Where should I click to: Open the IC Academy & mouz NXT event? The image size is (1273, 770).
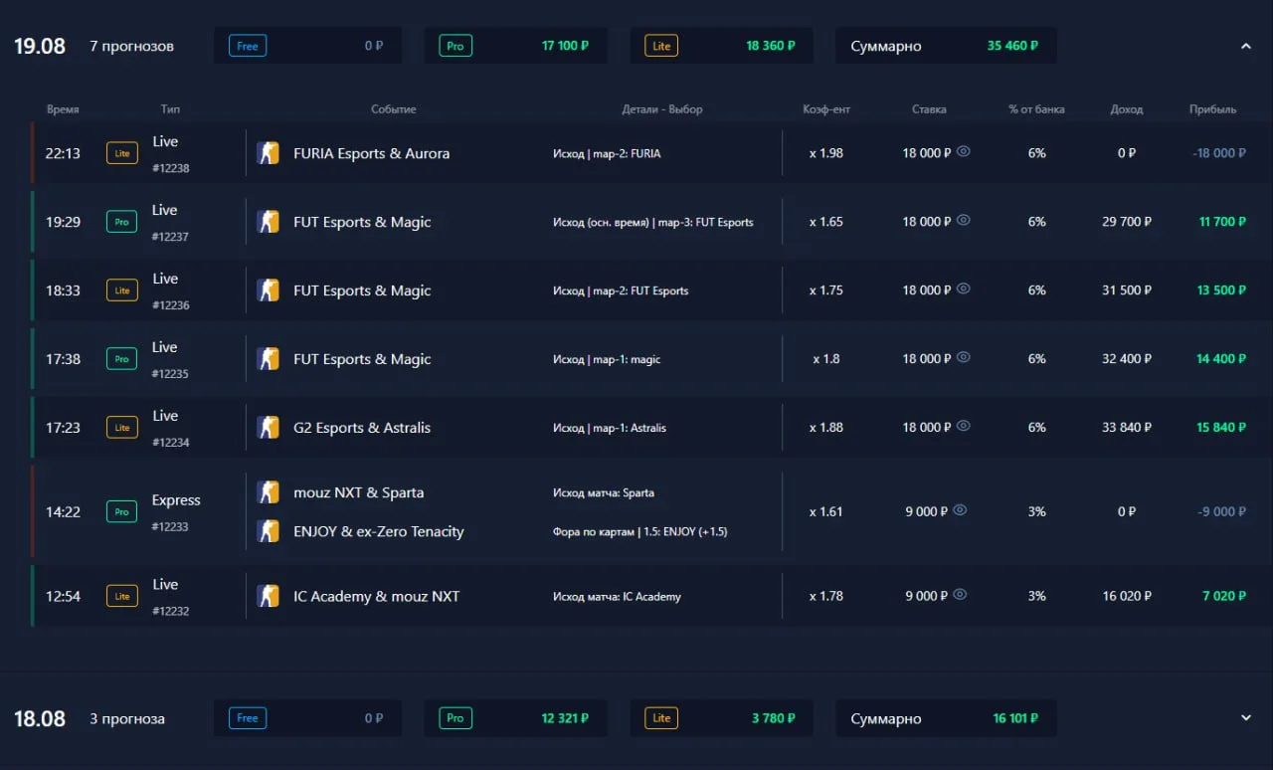(377, 596)
